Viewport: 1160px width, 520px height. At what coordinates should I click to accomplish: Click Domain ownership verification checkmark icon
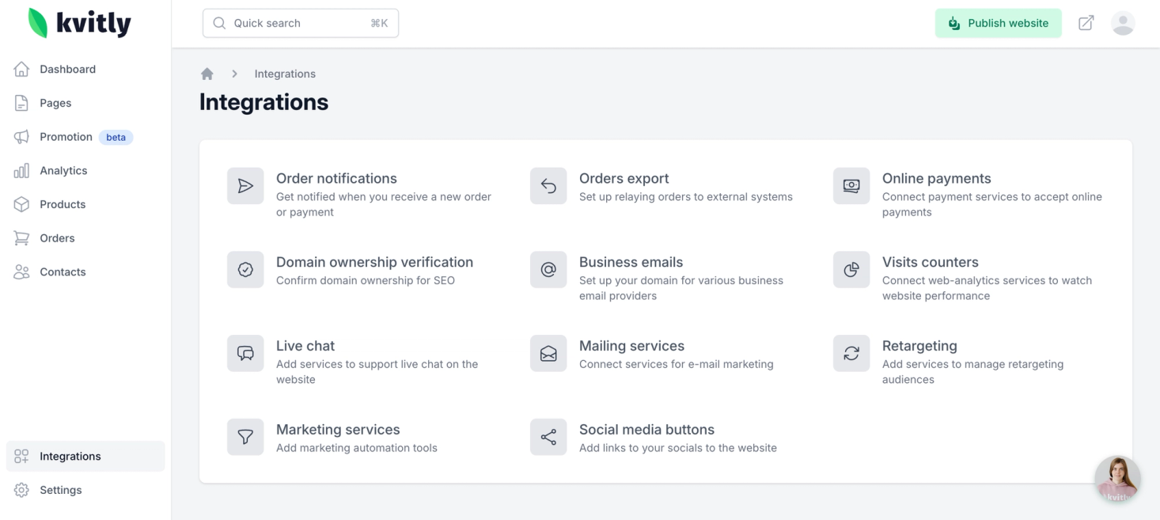pyautogui.click(x=245, y=270)
